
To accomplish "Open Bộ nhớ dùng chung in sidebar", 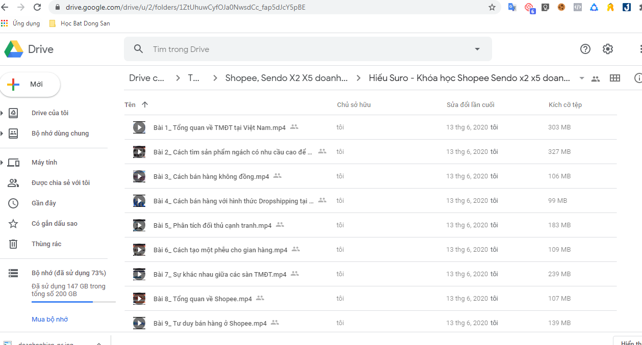I will (x=60, y=134).
